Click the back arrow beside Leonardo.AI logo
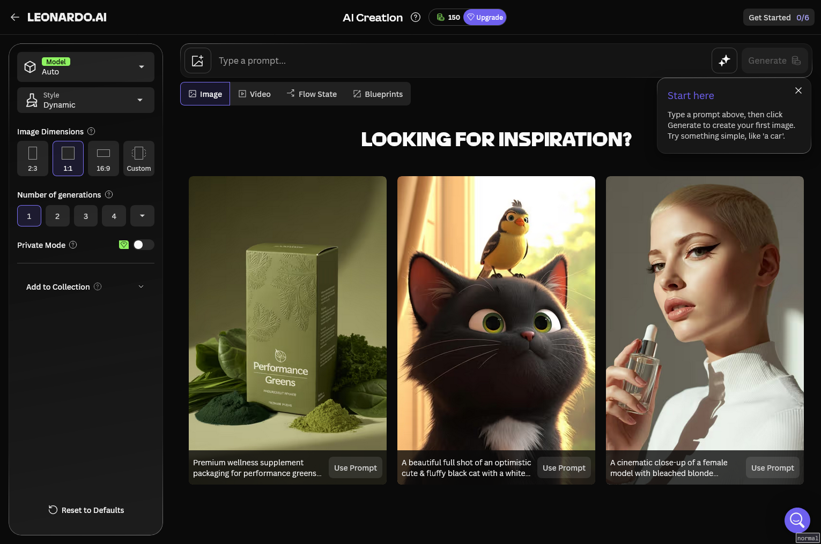The image size is (821, 544). tap(15, 17)
